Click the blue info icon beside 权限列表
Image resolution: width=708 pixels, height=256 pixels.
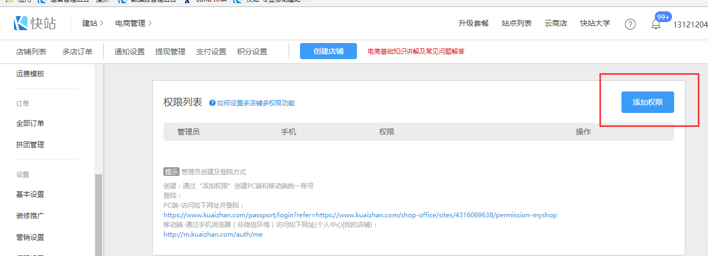(x=212, y=103)
